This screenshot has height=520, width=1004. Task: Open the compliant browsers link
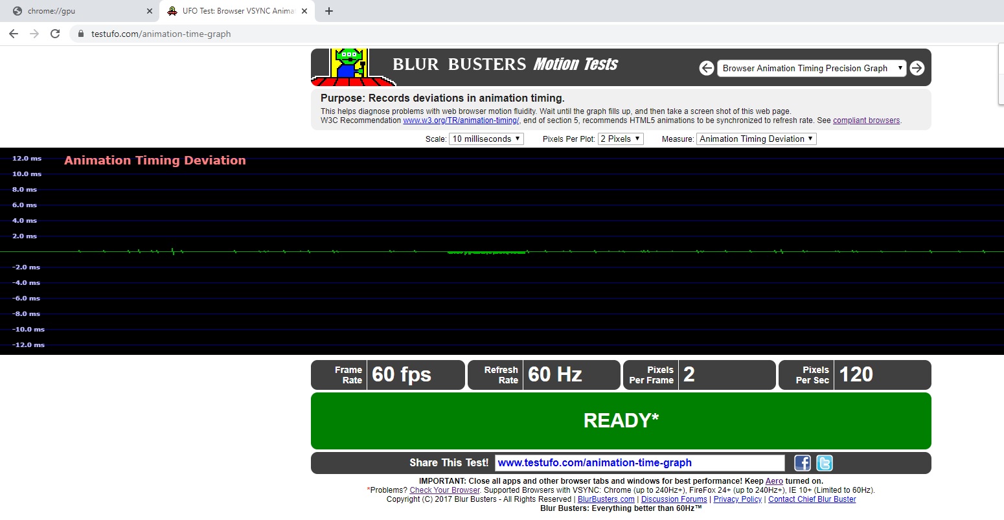[x=867, y=120]
